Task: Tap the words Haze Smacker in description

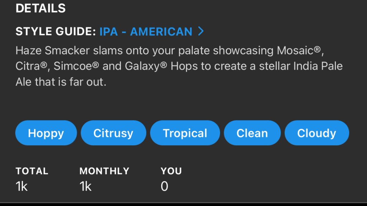Action: click(53, 51)
